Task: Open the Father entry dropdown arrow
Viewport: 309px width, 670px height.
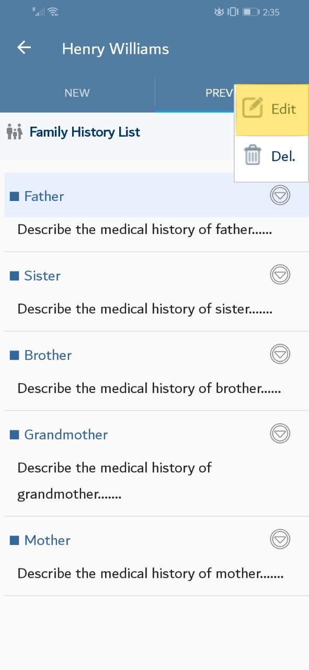Action: (280, 195)
